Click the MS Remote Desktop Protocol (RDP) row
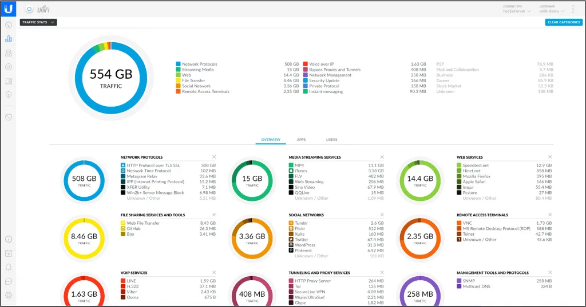The image size is (586, 307). pyautogui.click(x=504, y=228)
